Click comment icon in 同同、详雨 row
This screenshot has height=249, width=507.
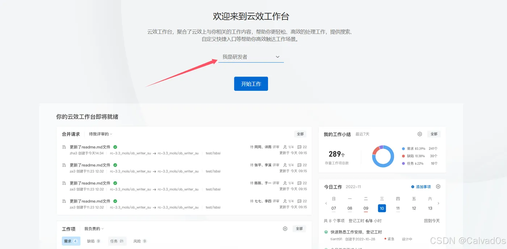(x=299, y=147)
